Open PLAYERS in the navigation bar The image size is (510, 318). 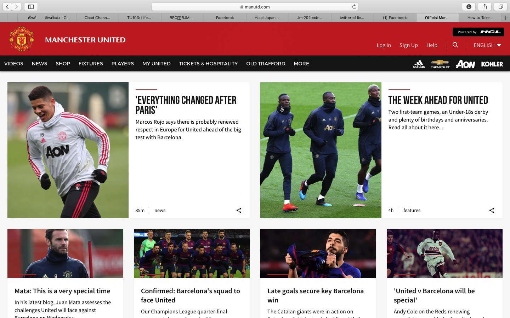pyautogui.click(x=123, y=64)
